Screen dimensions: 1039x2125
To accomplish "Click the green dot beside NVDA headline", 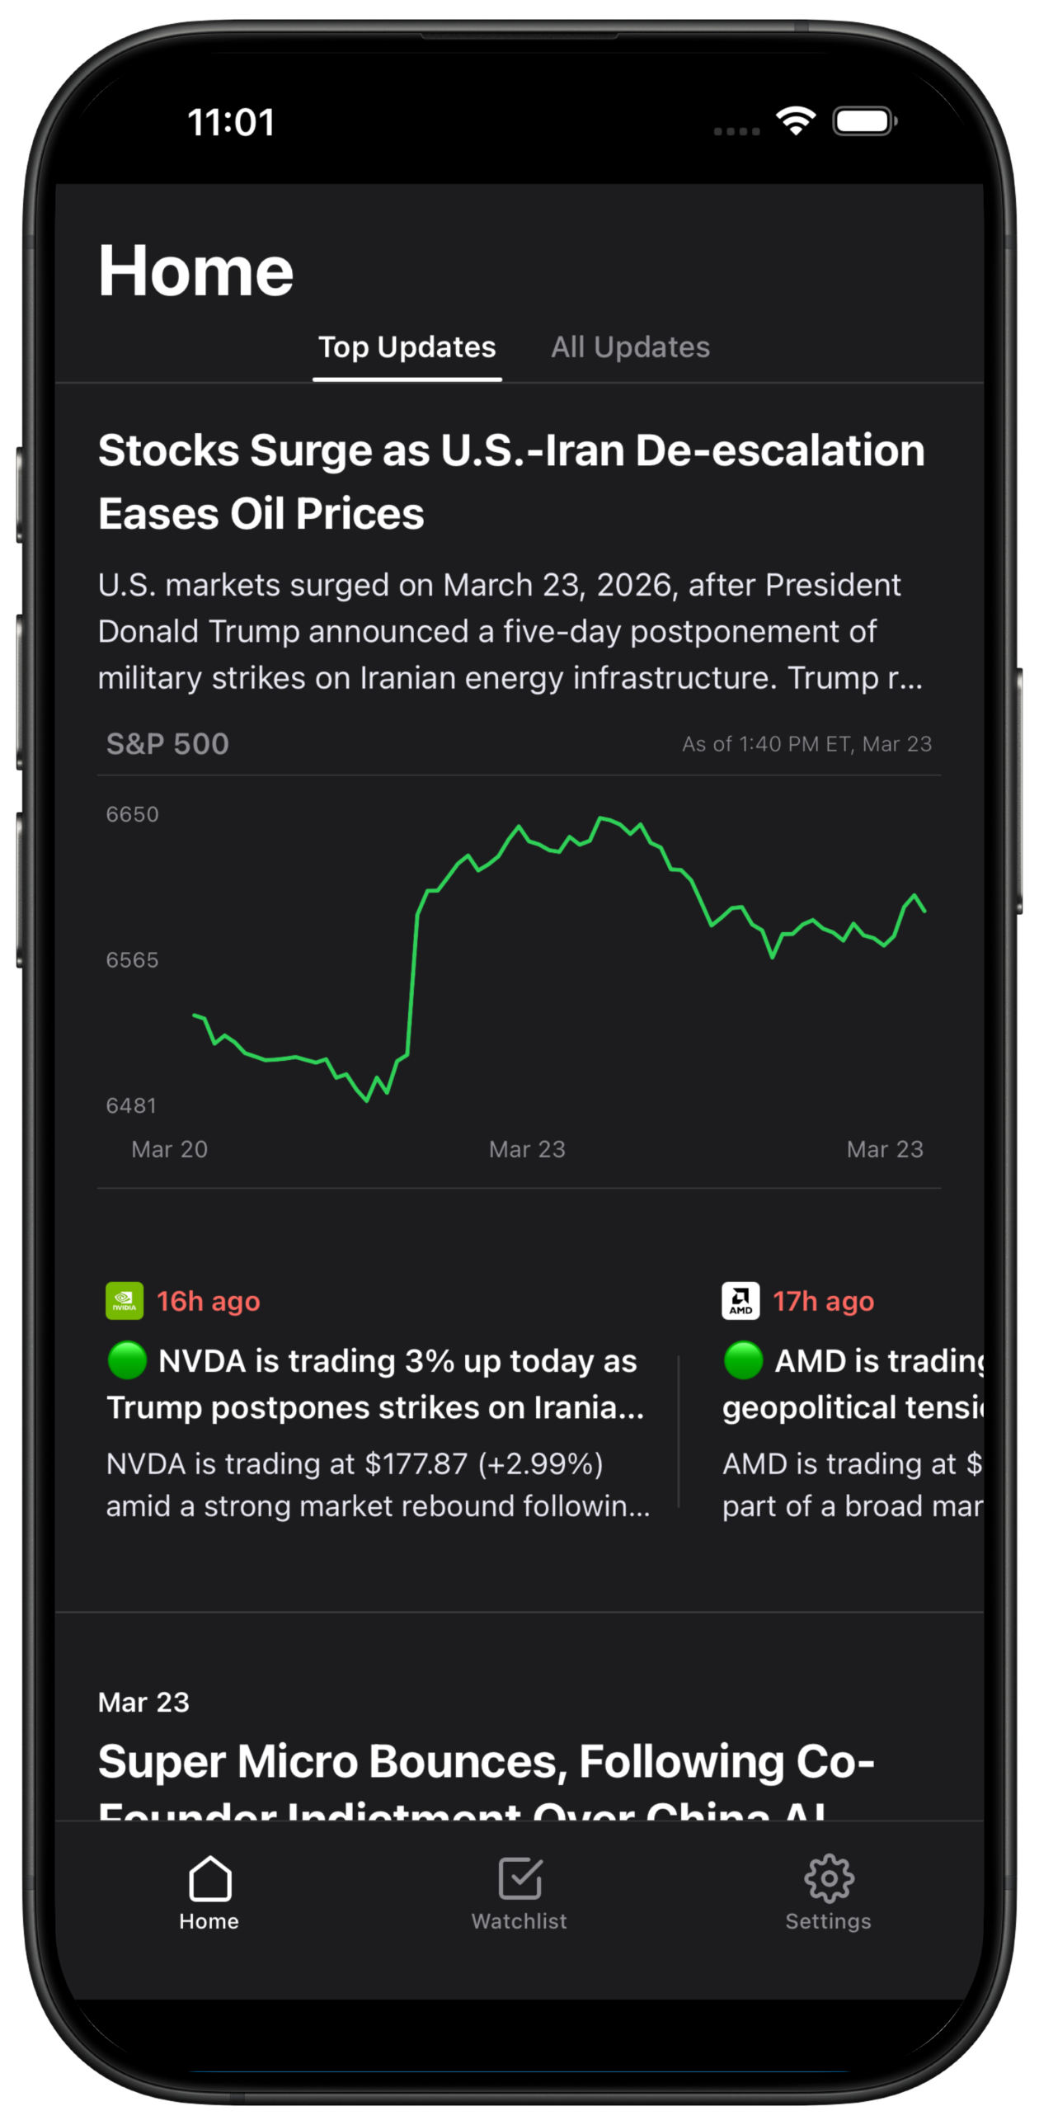I will click(x=128, y=1360).
